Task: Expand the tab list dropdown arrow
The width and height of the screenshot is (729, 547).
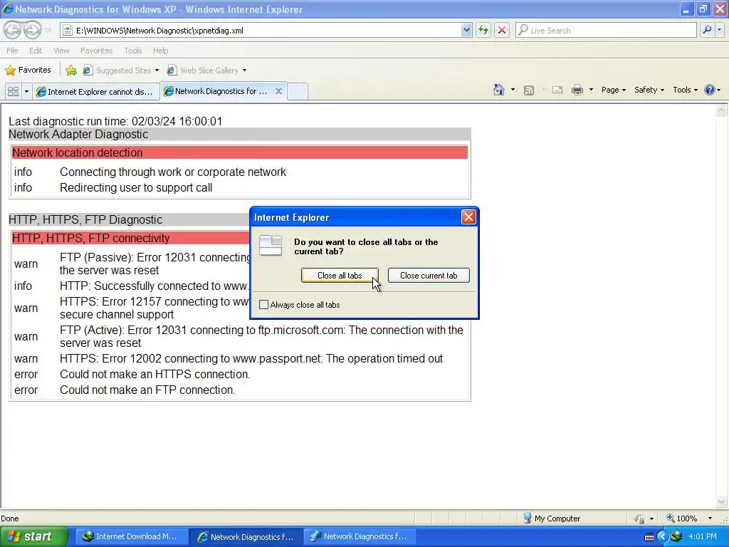Action: tap(26, 91)
